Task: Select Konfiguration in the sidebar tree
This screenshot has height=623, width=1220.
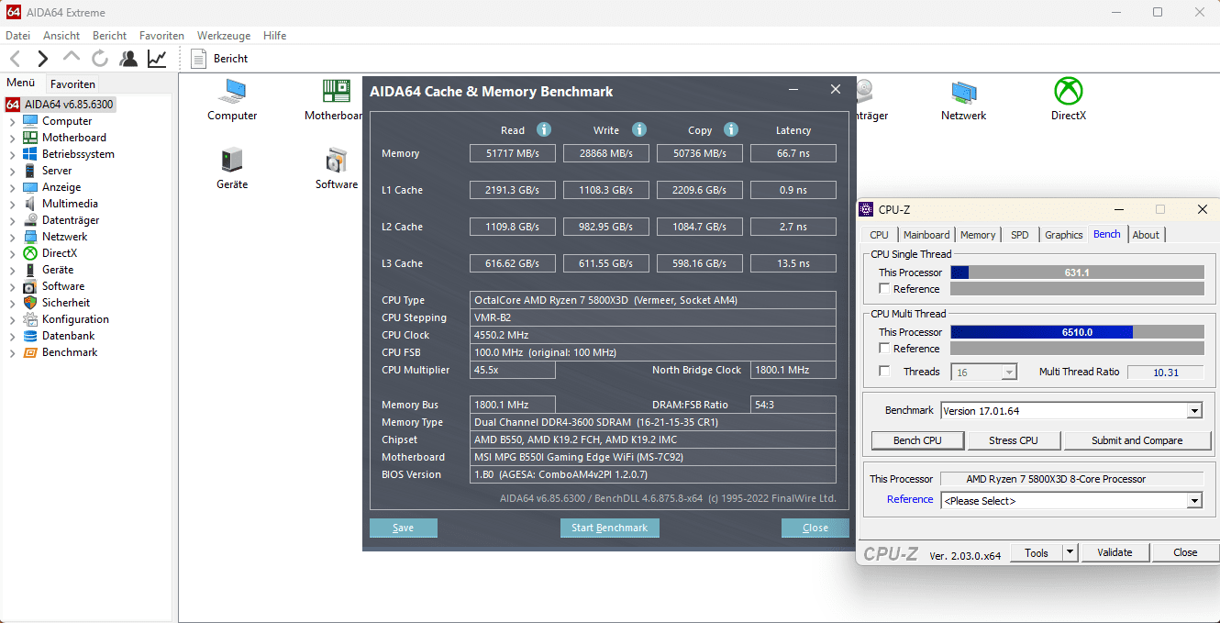Action: pos(75,319)
